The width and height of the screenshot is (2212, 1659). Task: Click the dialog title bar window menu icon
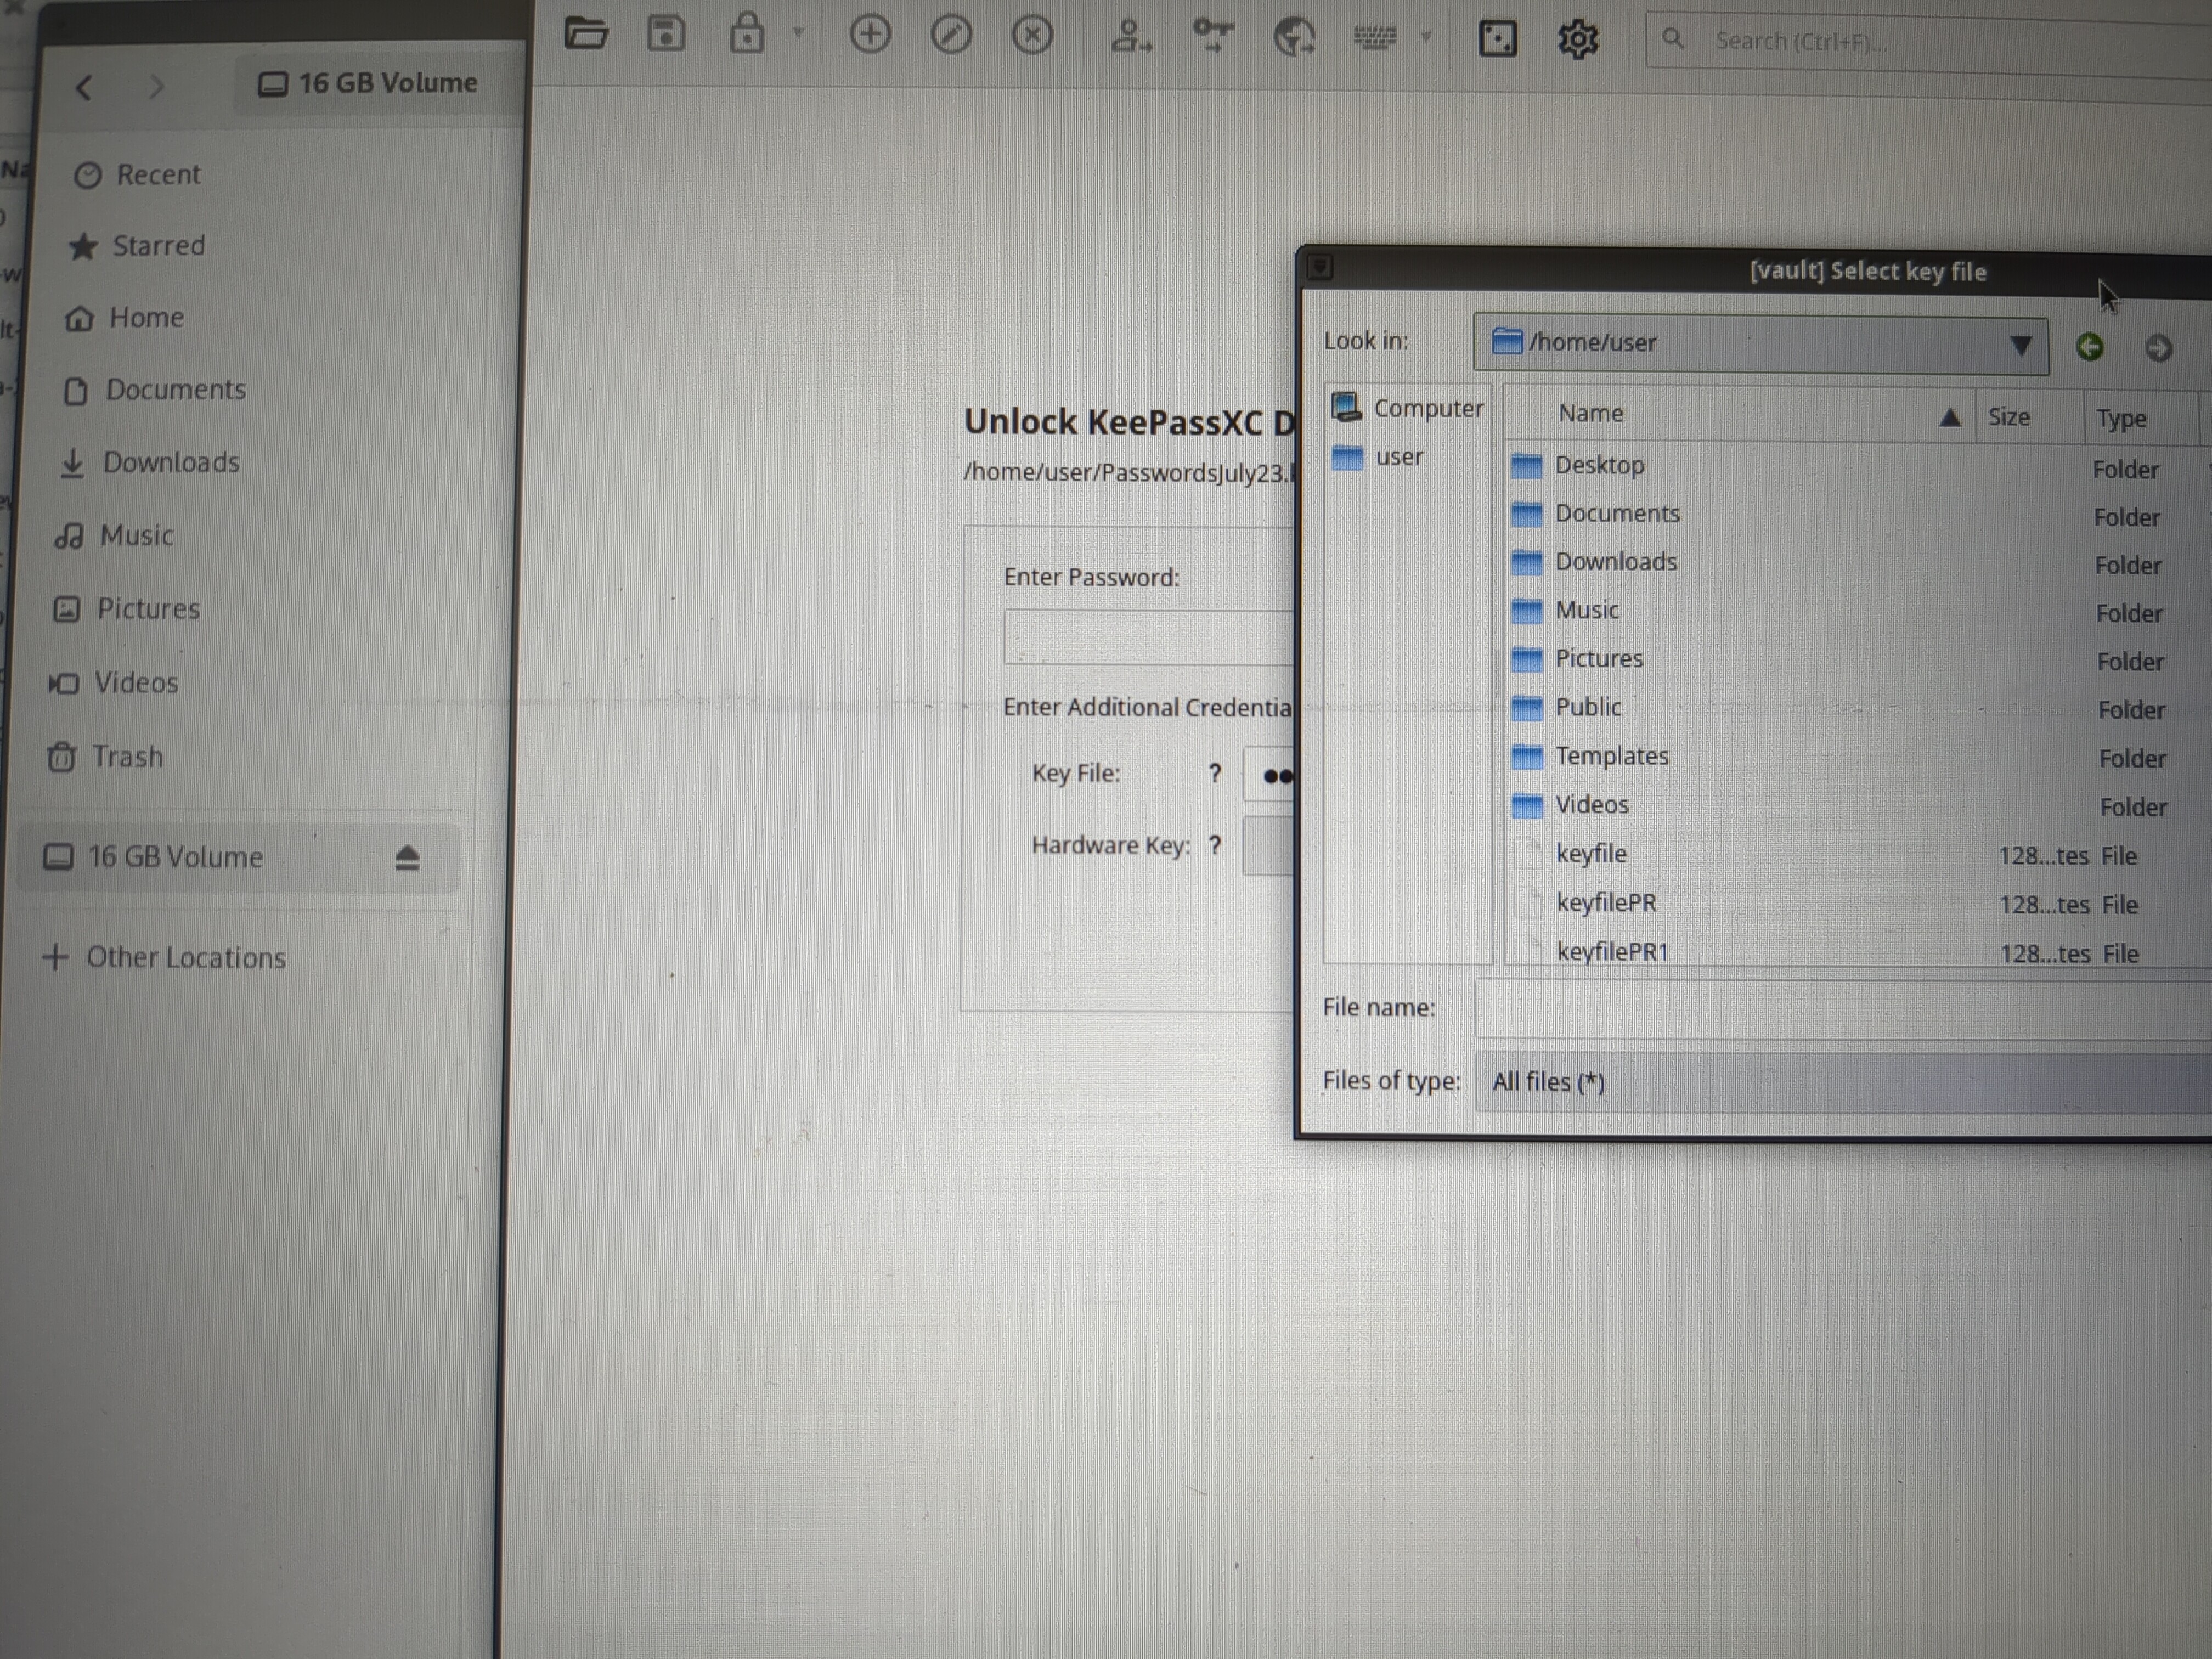[x=1319, y=266]
